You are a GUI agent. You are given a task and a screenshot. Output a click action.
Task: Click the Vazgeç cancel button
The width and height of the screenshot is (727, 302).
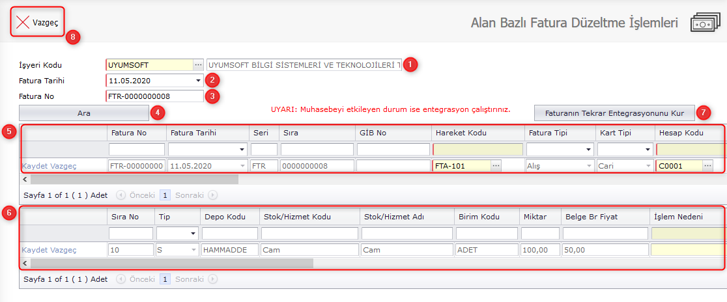click(x=37, y=22)
